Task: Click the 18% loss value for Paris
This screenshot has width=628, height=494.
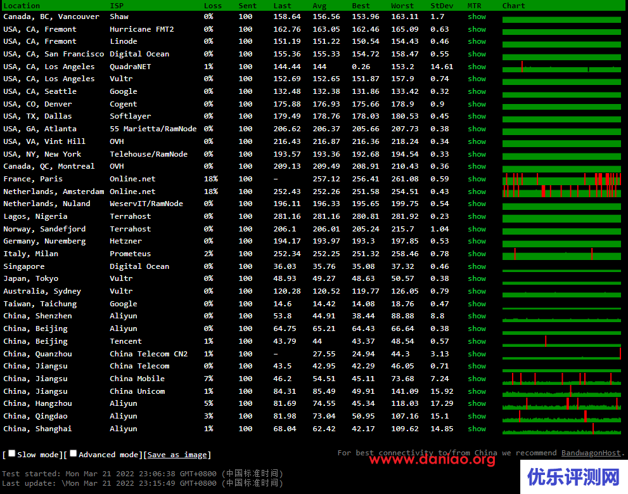Action: click(210, 179)
